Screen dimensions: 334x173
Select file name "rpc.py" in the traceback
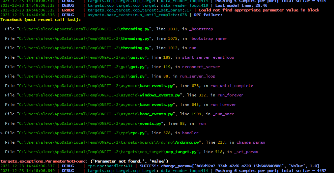pyautogui.click(x=138, y=133)
